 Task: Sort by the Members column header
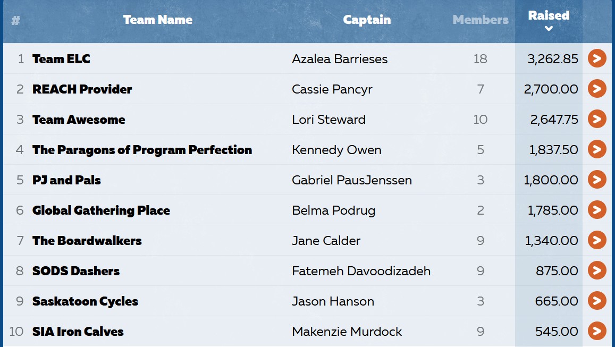481,20
